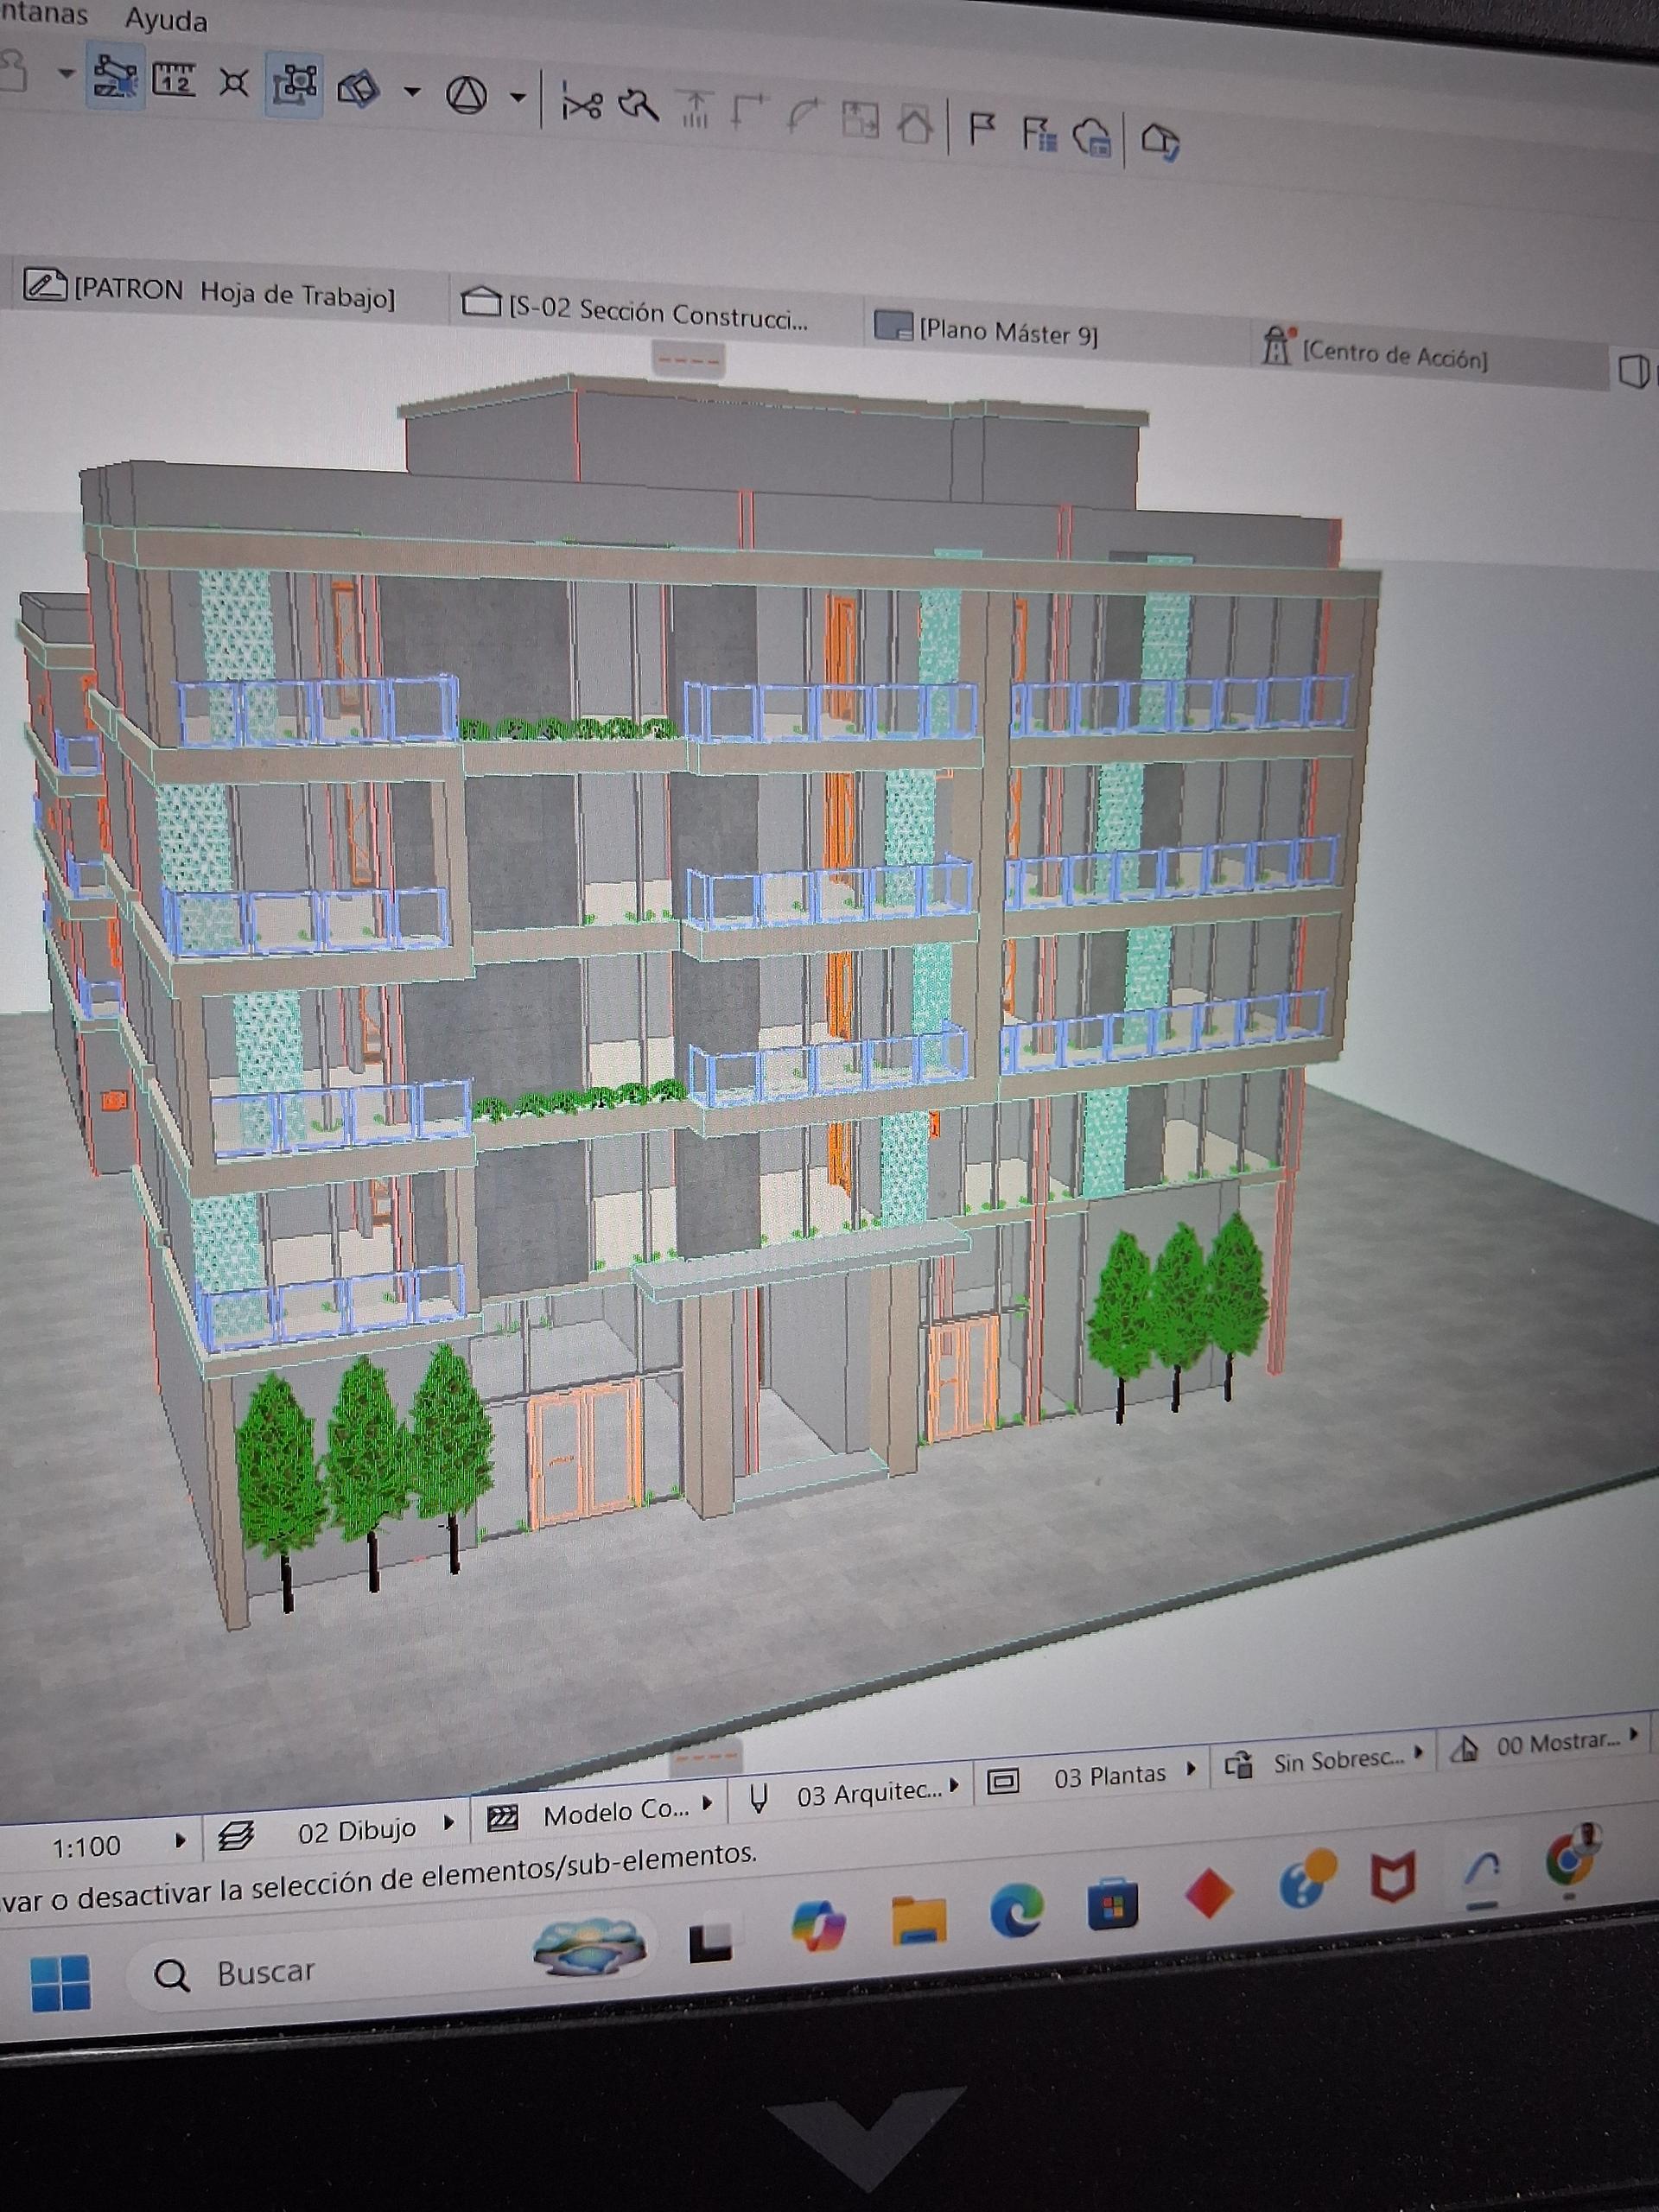Click the flag issue marker icon
This screenshot has width=1659, height=2212.
coord(982,128)
